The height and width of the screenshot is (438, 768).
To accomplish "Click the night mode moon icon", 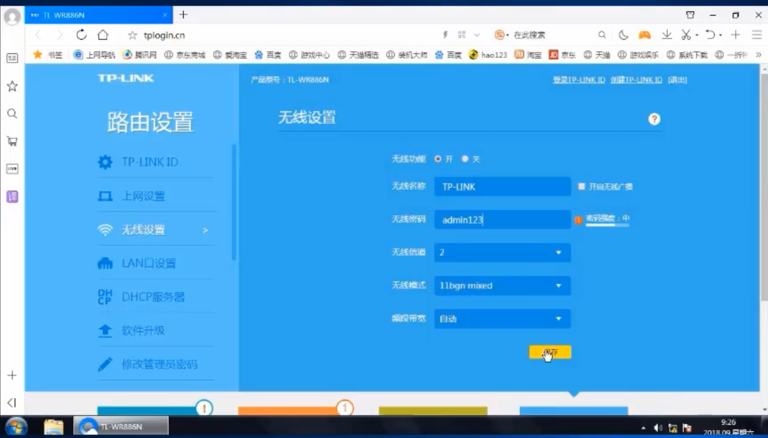I will coord(623,34).
